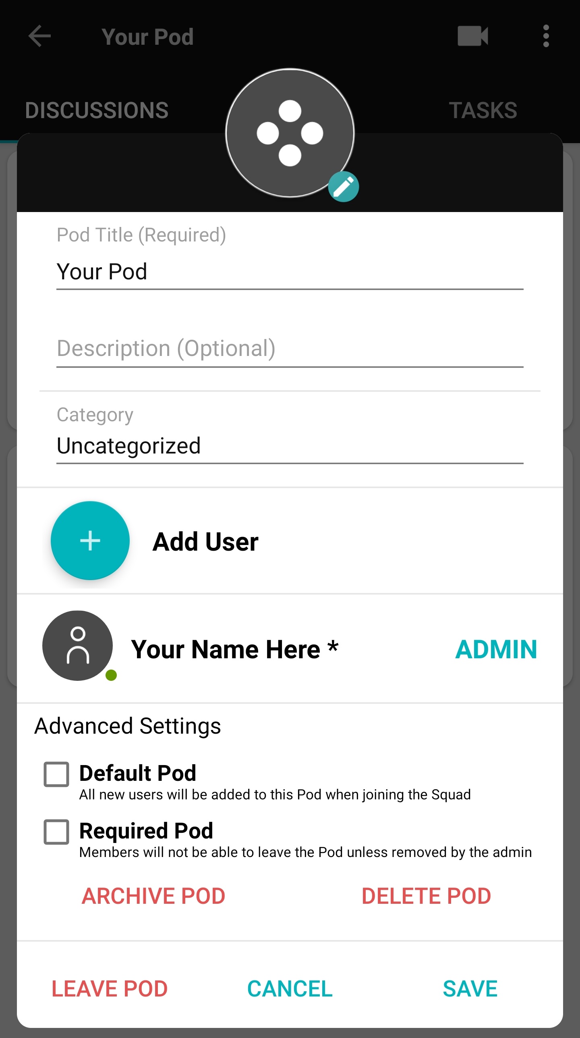Check the Required Pod checkbox
The image size is (580, 1038).
(56, 832)
